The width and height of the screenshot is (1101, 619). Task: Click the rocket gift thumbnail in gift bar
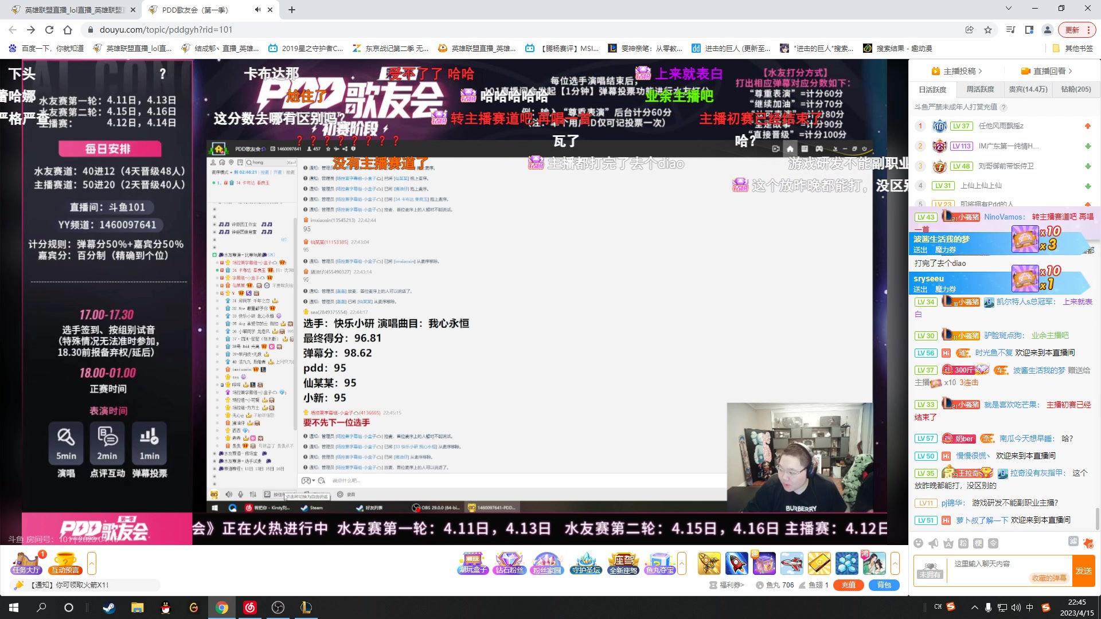[736, 563]
